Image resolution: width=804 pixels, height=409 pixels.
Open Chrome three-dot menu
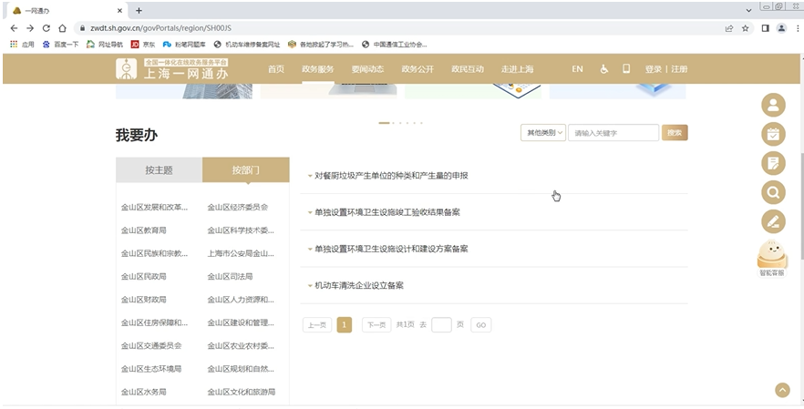pos(798,28)
